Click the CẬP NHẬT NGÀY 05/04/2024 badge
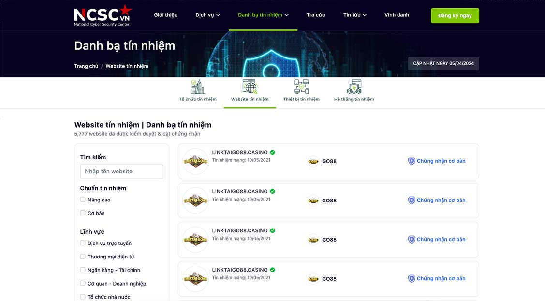The width and height of the screenshot is (545, 301). (443, 63)
